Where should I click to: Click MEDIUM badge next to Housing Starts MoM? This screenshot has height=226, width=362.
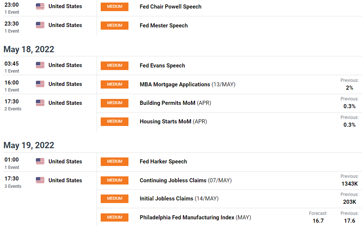click(114, 121)
